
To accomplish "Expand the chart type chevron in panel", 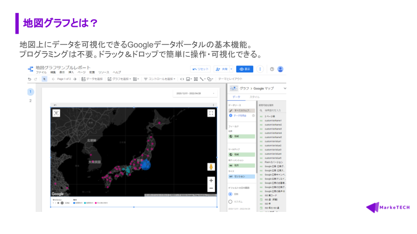I will tap(285, 88).
